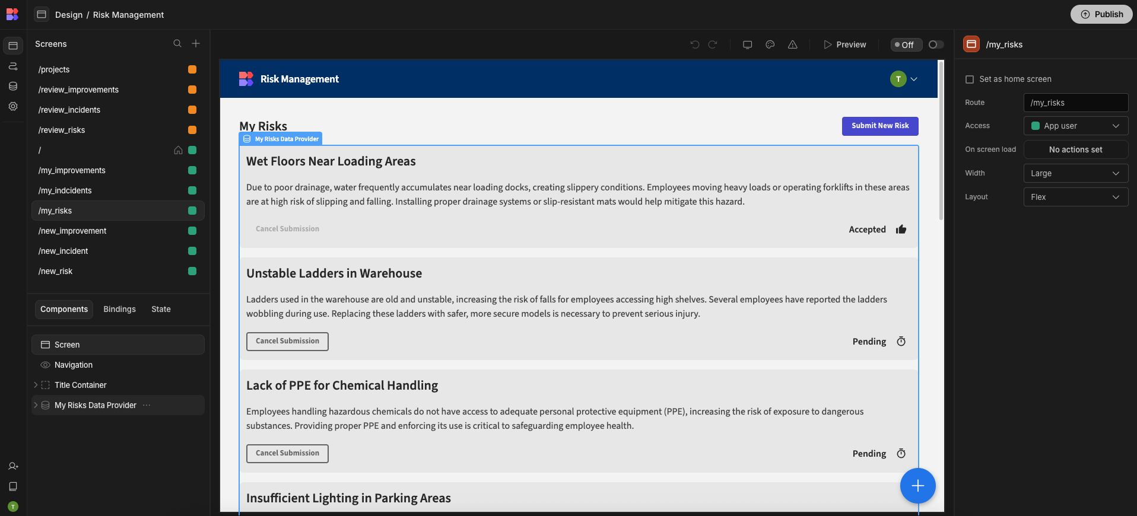
Task: Switch to the Components tab
Action: point(64,309)
